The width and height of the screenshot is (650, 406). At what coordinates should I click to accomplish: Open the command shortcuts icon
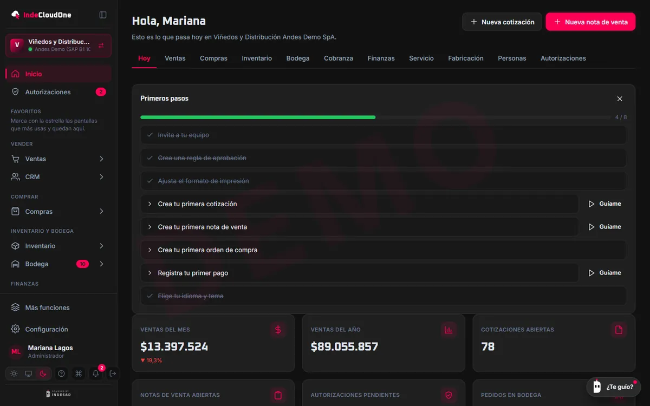(x=79, y=374)
